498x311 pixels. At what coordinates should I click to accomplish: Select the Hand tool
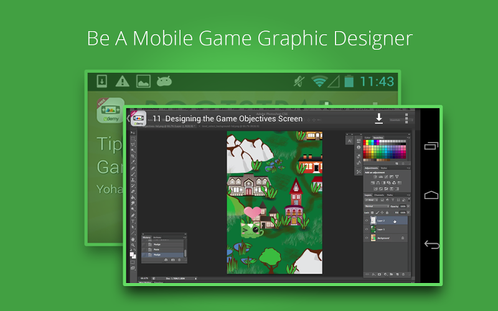133,239
